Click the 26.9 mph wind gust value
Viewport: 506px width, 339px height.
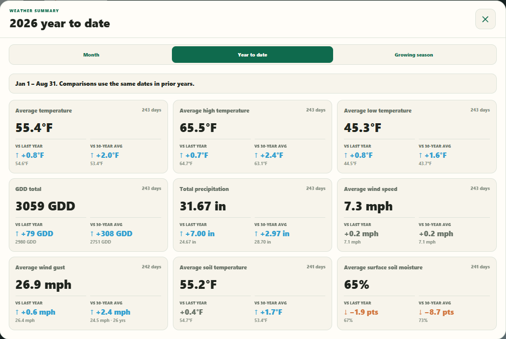click(43, 285)
